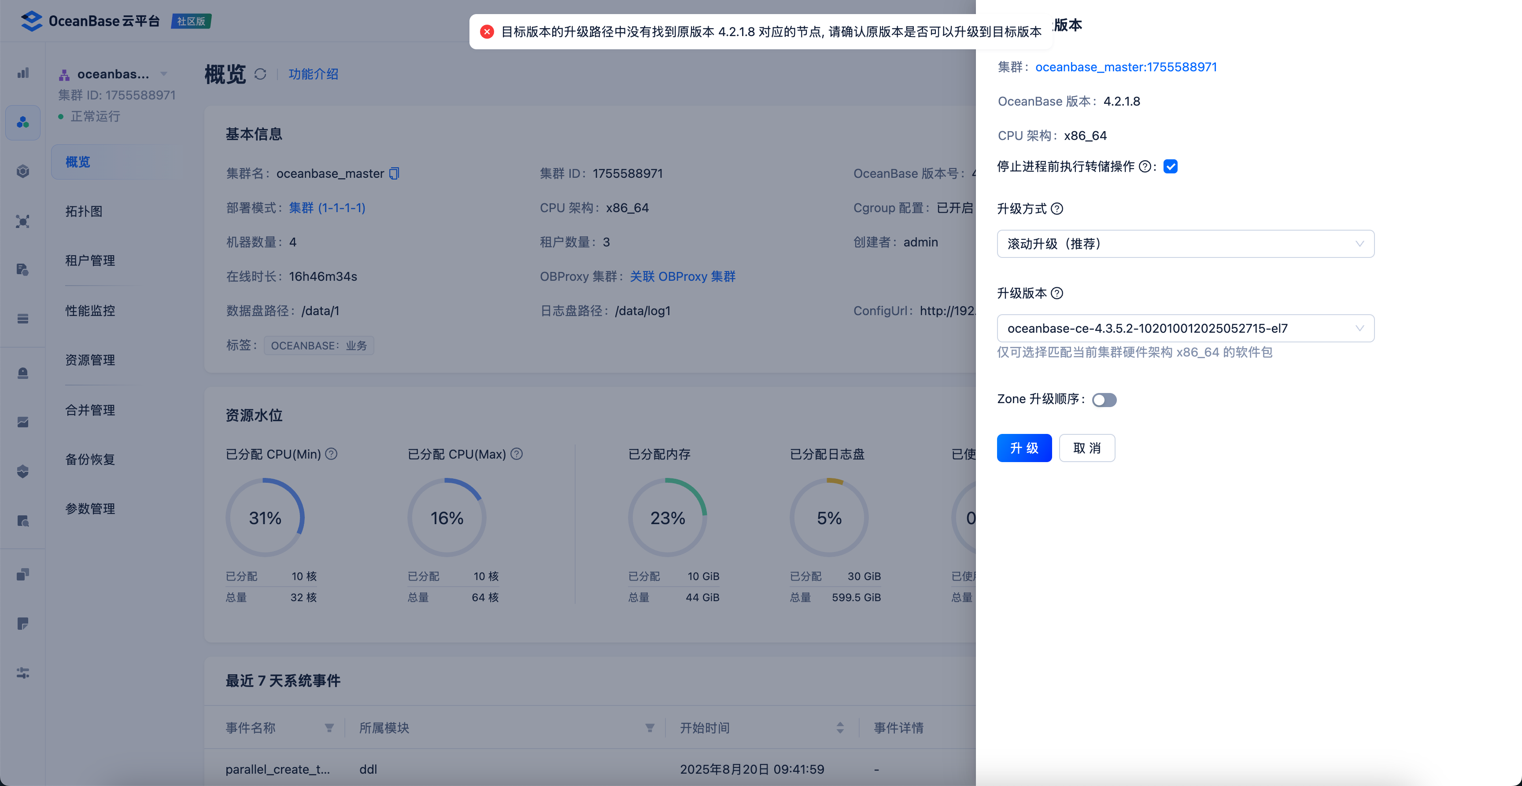This screenshot has width=1522, height=786.
Task: Select 概览 in the cluster menu
Action: [x=115, y=162]
